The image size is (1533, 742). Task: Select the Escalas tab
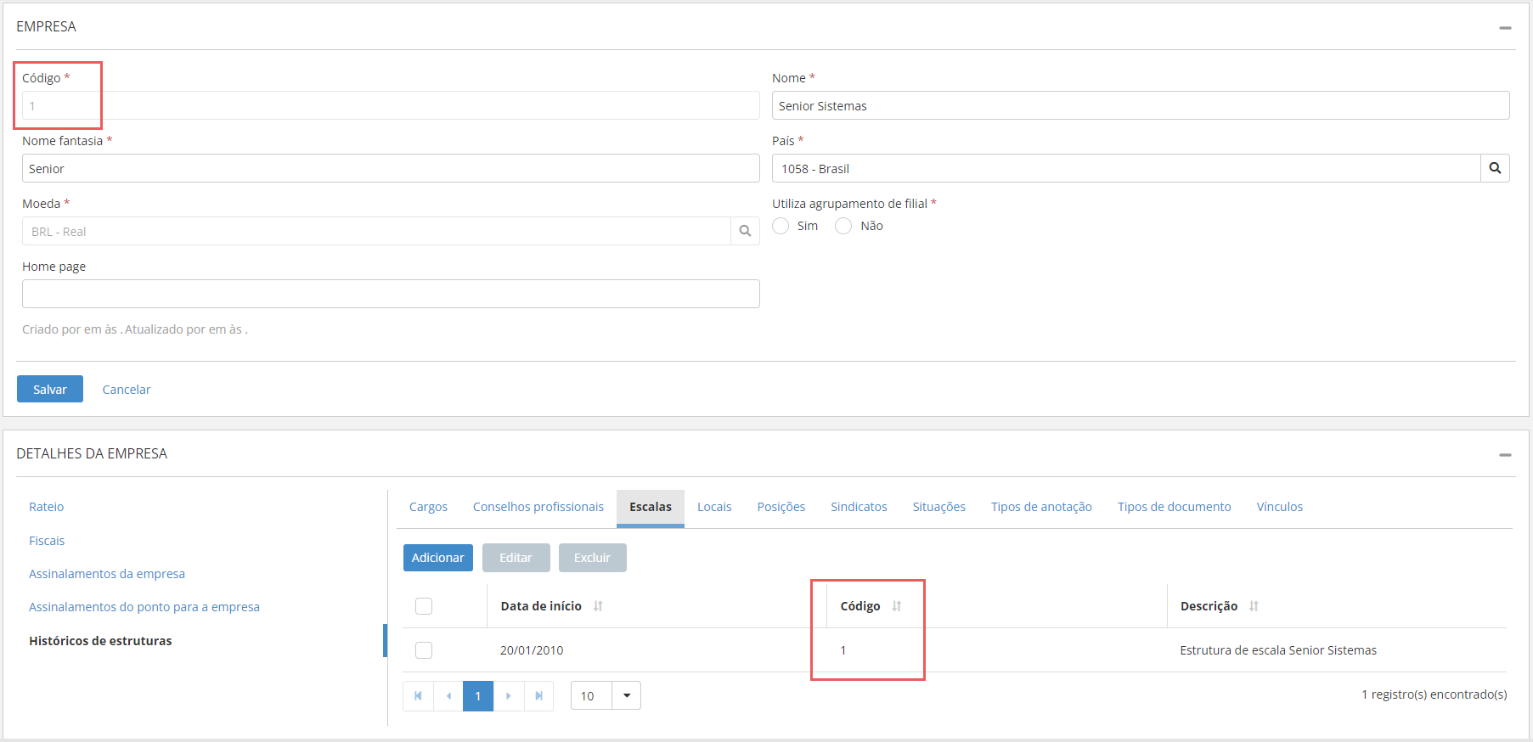(651, 507)
